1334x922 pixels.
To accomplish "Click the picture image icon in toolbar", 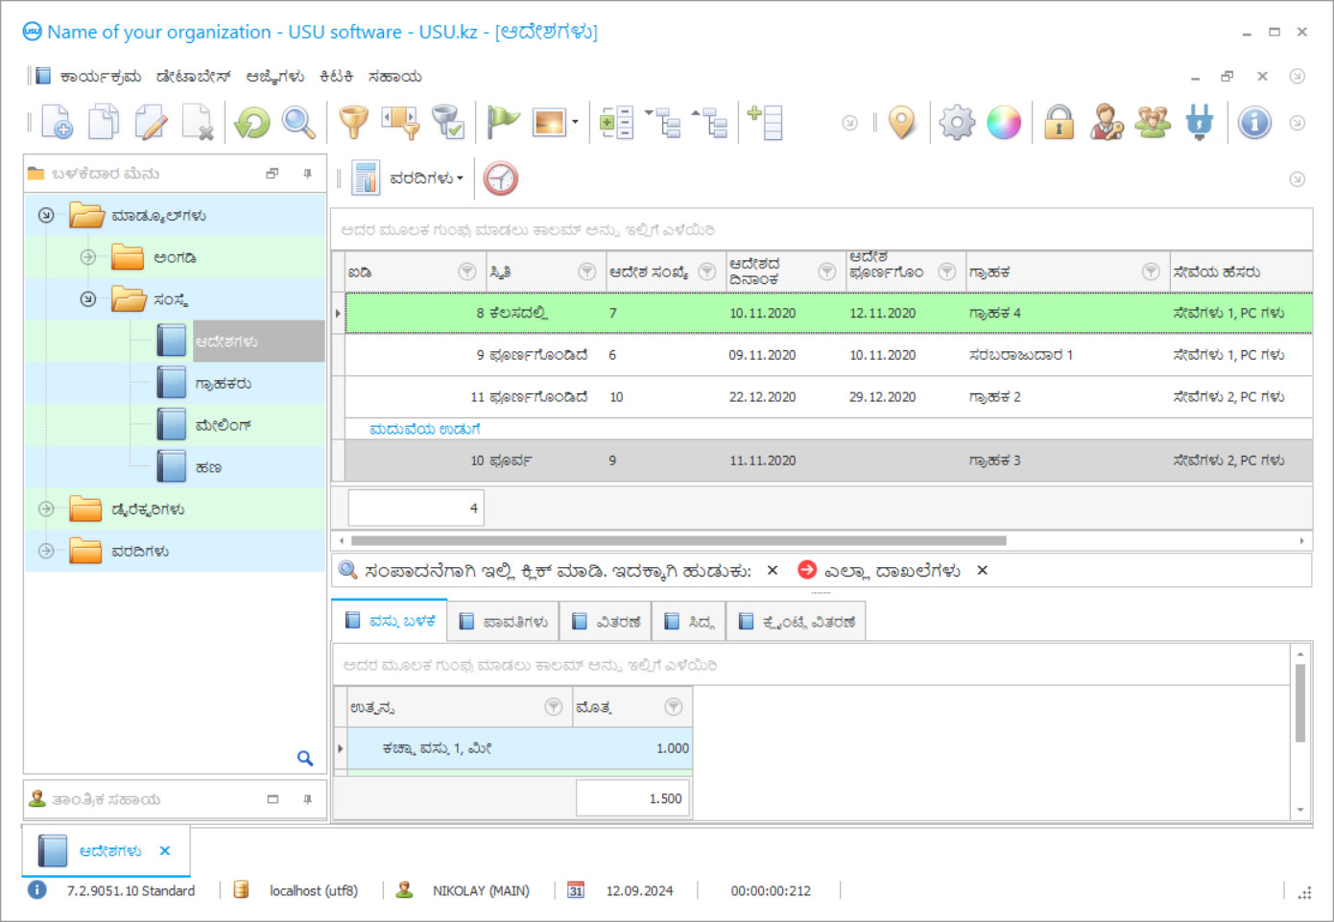I will (x=549, y=123).
